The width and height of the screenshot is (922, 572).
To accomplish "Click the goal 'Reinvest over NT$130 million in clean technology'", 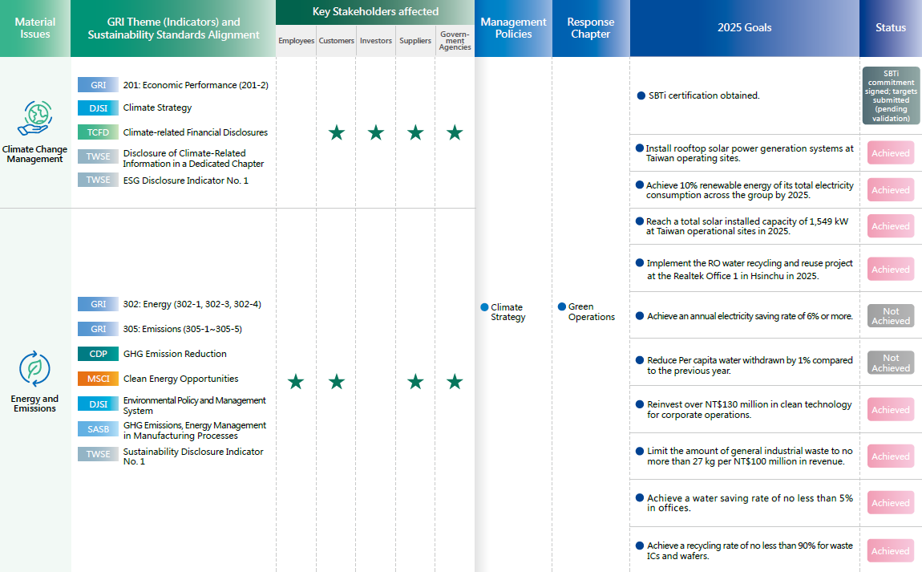I will point(749,410).
